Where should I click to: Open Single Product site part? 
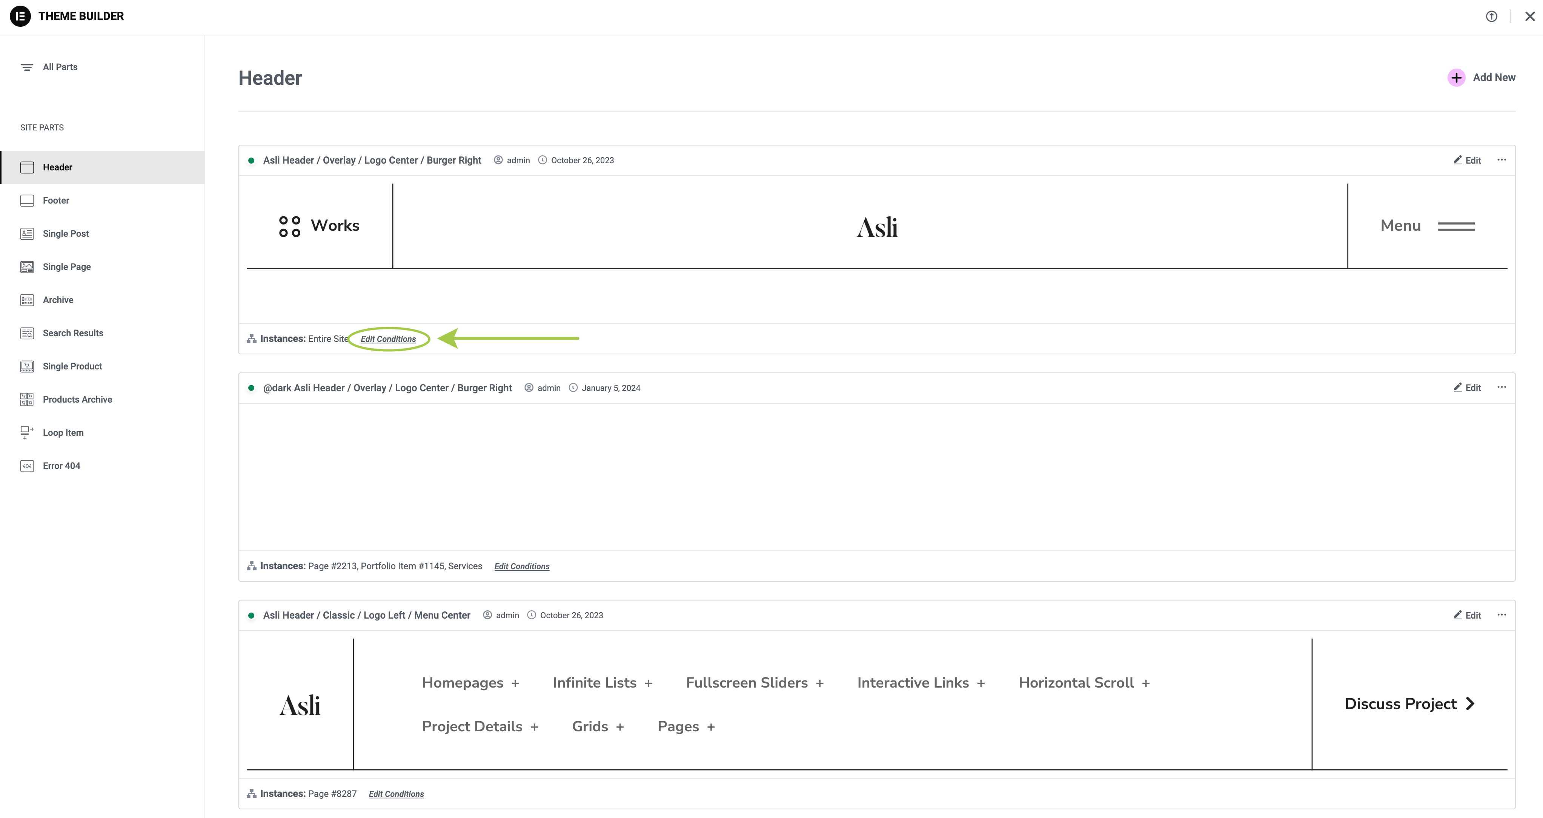[x=72, y=366]
